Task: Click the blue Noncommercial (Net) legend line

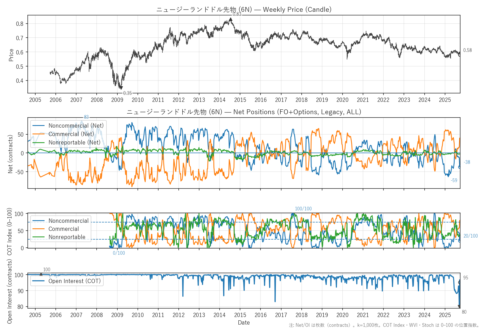Action: [39, 126]
